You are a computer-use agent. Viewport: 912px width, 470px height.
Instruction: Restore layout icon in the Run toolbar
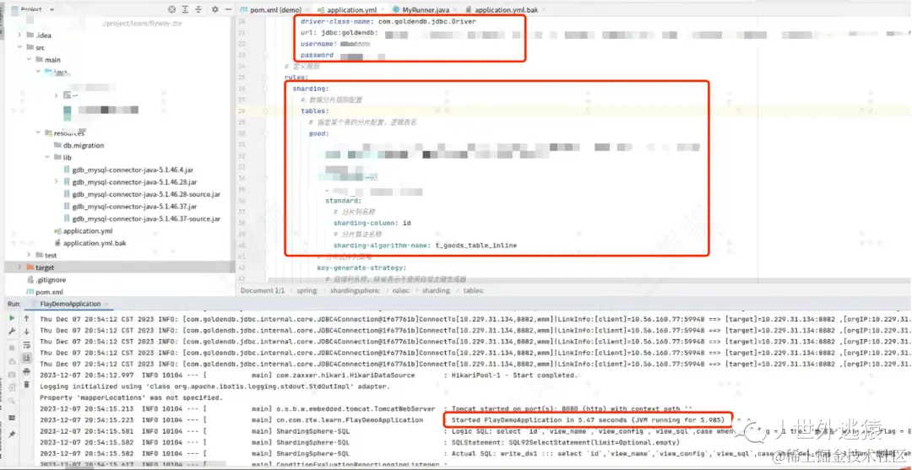click(12, 417)
